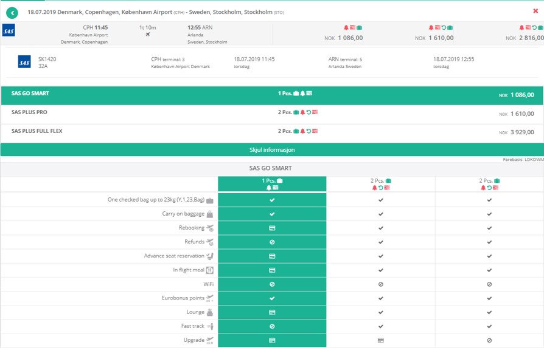Choose the SAS GO SMART fare row
This screenshot has height=348, width=544.
272,95
